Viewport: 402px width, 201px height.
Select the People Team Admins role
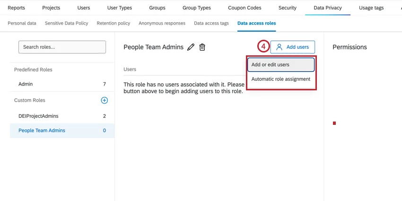point(42,131)
